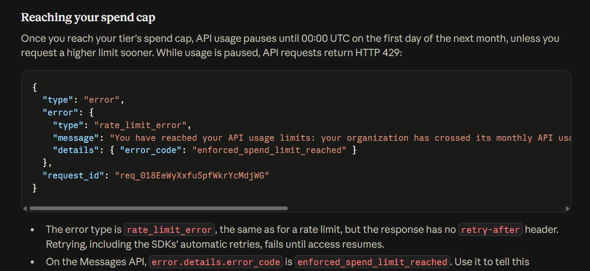Viewport: 590px width, 271px height.
Task: Click the sentence 'Retrying, including the SDKs' automatic retries'
Action: coord(215,245)
